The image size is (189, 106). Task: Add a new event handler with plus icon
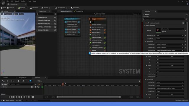pyautogui.click(x=105, y=48)
